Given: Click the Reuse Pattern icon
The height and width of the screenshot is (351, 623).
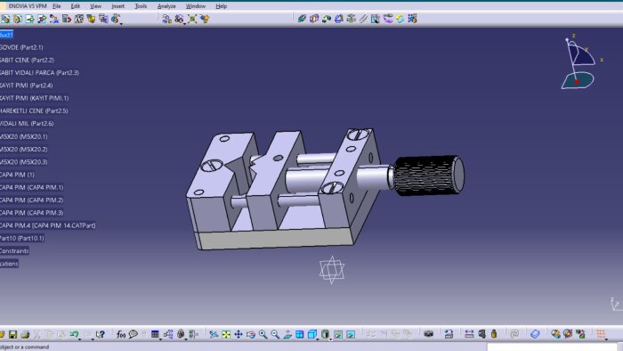Looking at the screenshot, I should point(412,19).
